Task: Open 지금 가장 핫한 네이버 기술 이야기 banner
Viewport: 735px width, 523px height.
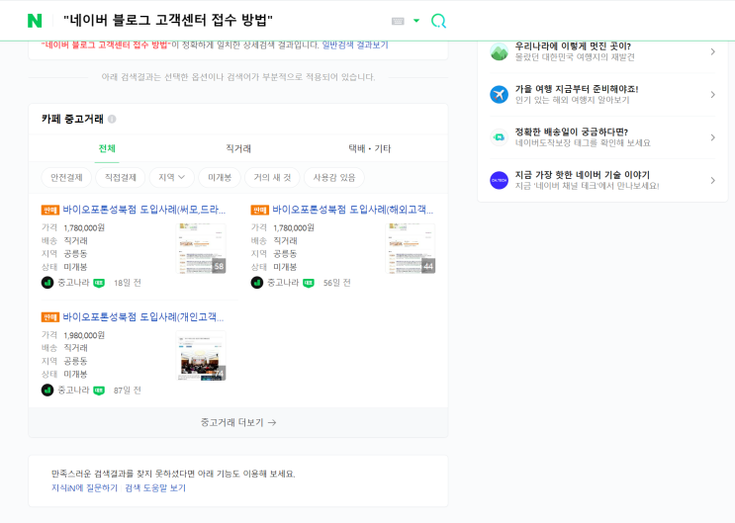Action: coord(602,180)
